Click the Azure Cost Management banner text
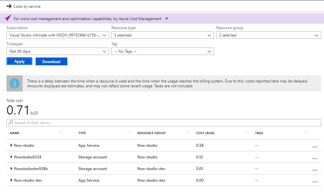The width and height of the screenshot is (324, 193). coord(87,18)
